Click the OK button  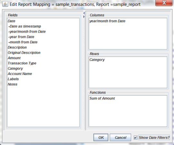pos(101,138)
